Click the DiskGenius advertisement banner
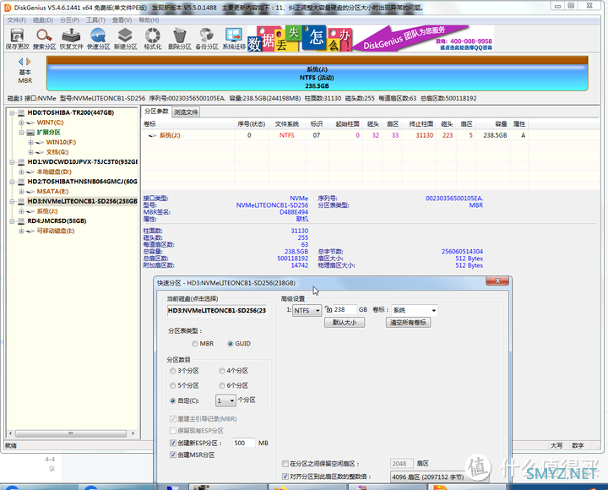 371,38
